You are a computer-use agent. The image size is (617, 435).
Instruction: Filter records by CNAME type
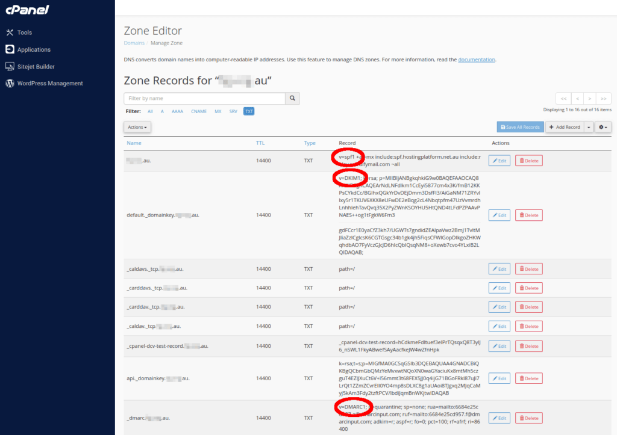(x=199, y=111)
